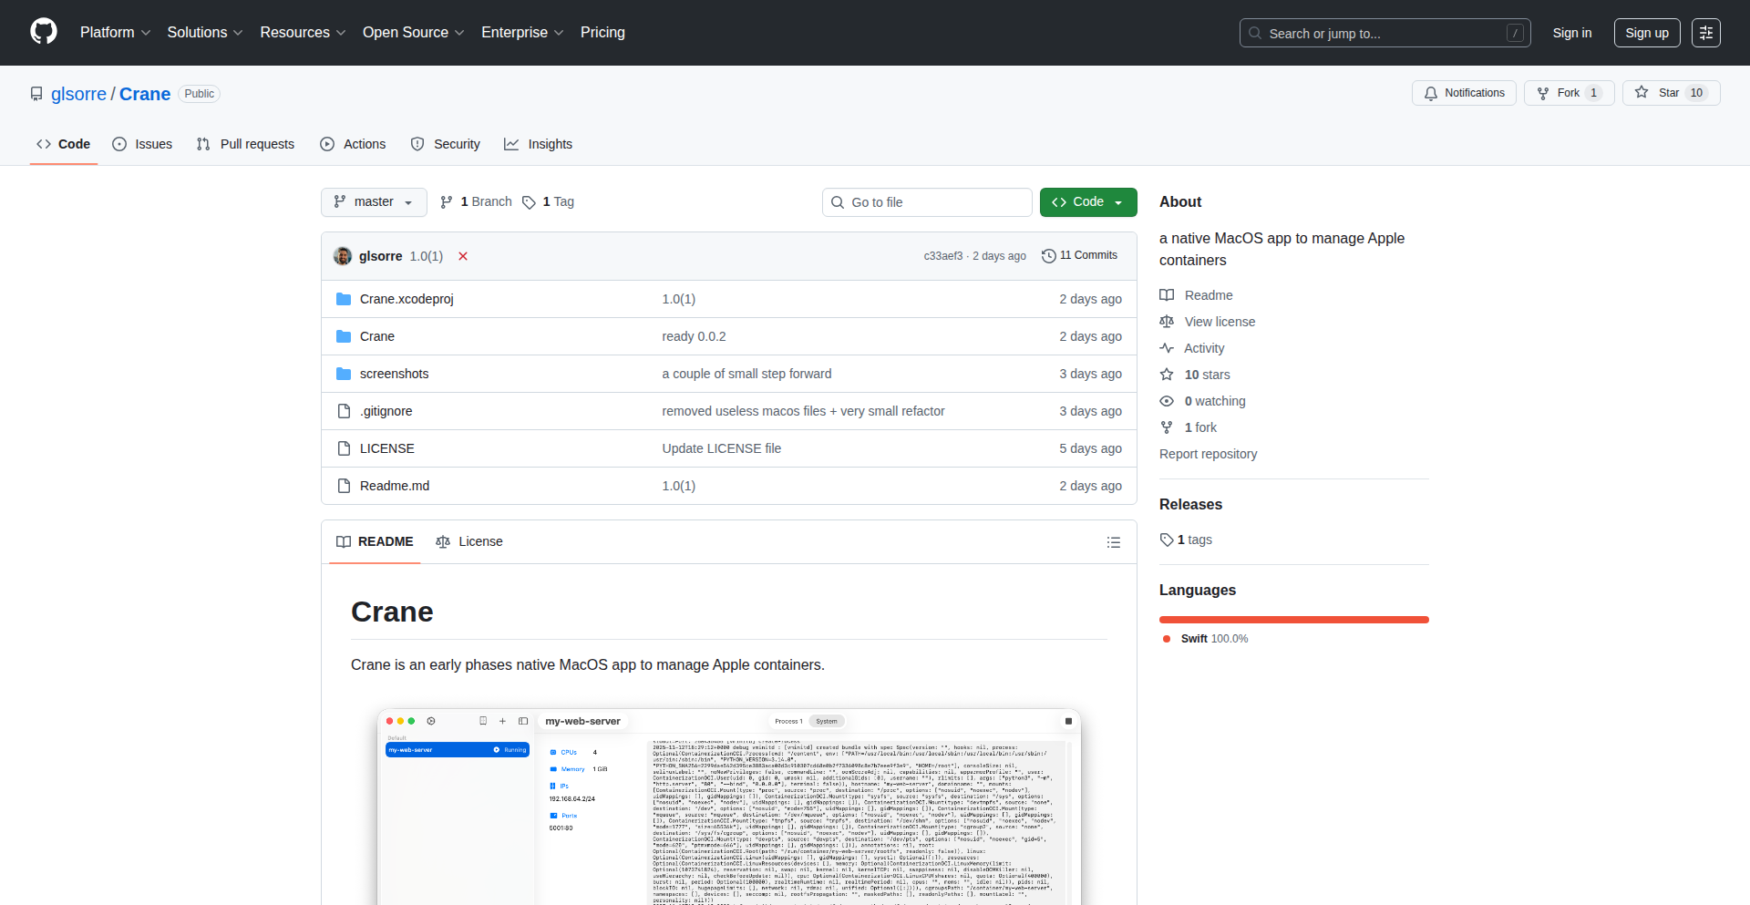Fork the Crane repository
The image size is (1750, 905).
coord(1568,93)
